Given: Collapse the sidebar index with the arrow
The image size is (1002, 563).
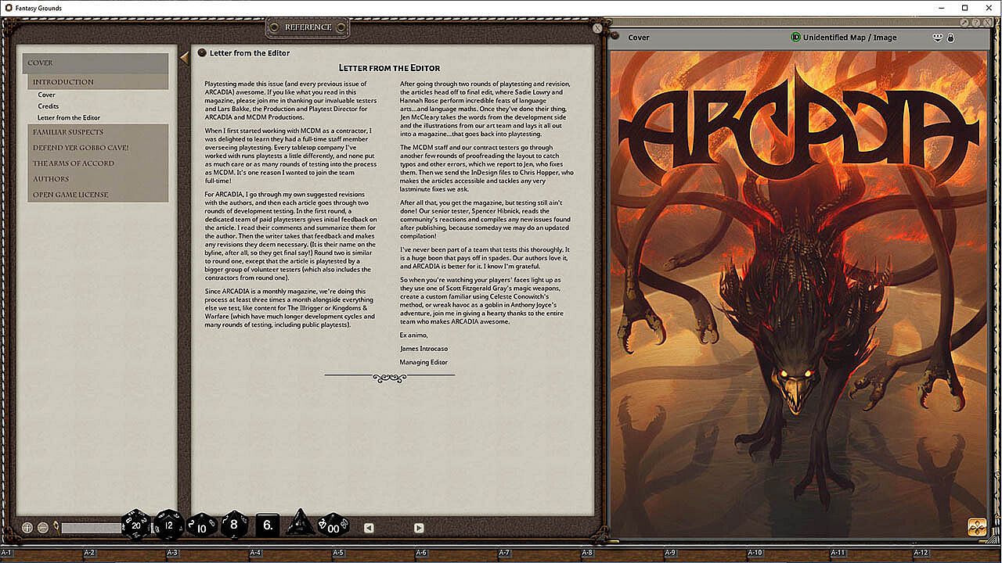Looking at the screenshot, I should 184,57.
